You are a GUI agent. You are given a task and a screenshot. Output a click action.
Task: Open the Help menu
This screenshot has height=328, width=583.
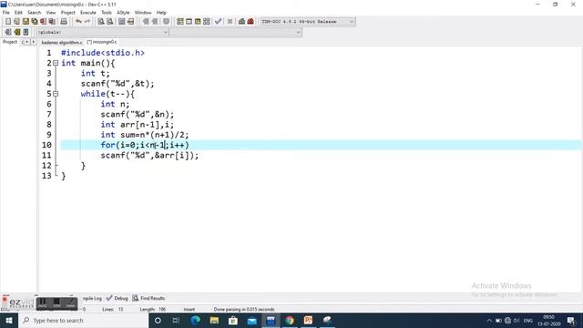pos(161,13)
